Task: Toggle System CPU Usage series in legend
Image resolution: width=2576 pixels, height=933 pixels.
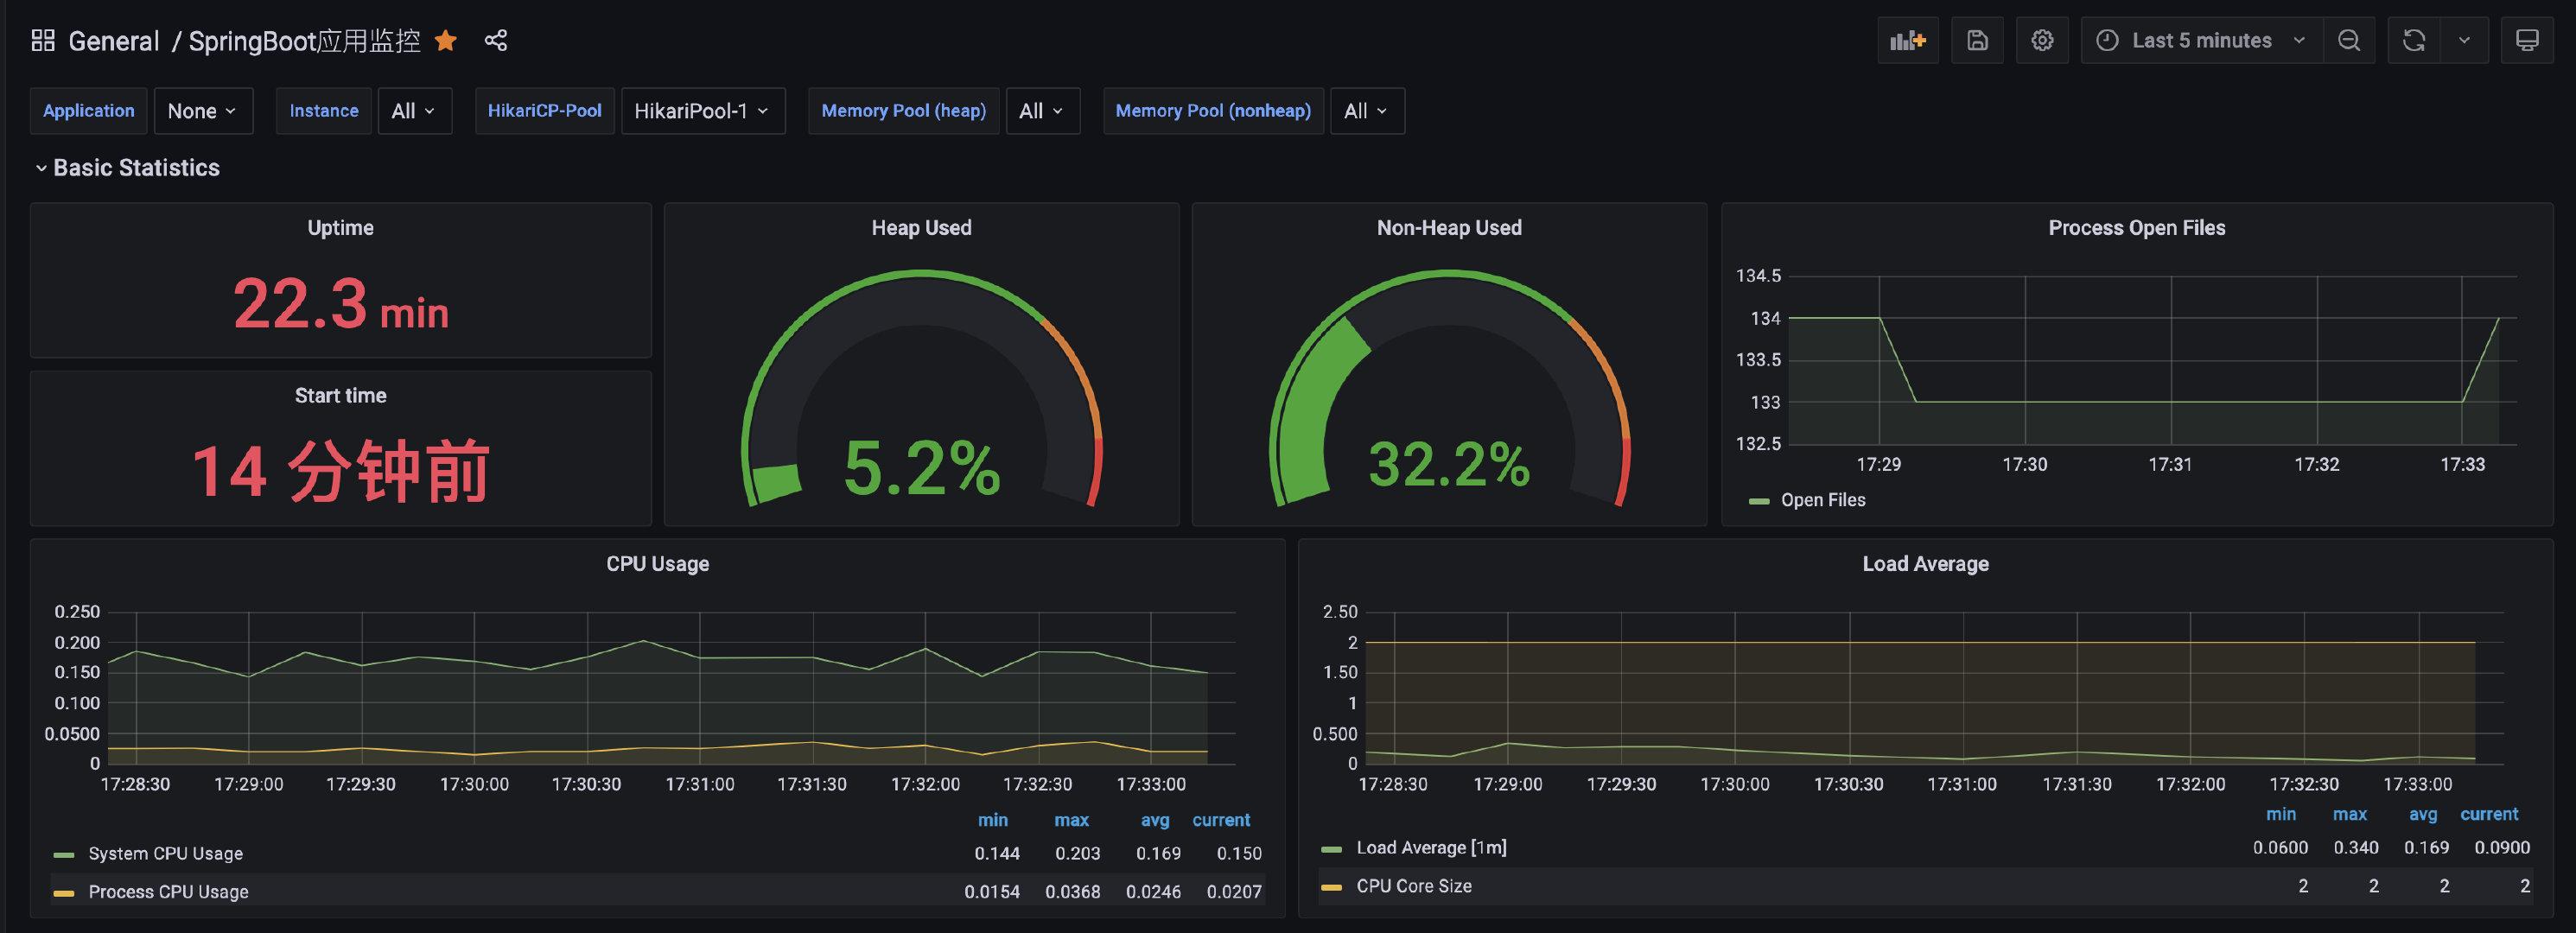Action: (x=165, y=854)
